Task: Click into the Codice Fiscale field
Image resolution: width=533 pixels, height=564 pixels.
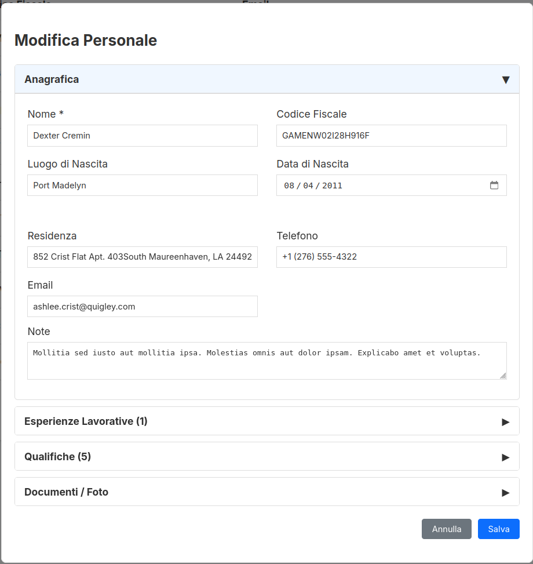Action: 391,136
